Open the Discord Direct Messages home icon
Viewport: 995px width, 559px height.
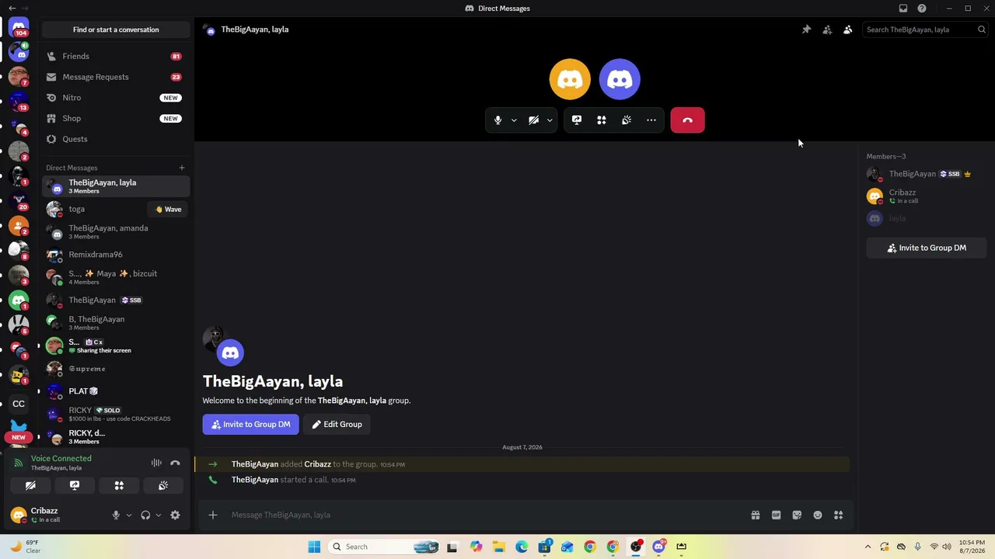[x=19, y=28]
